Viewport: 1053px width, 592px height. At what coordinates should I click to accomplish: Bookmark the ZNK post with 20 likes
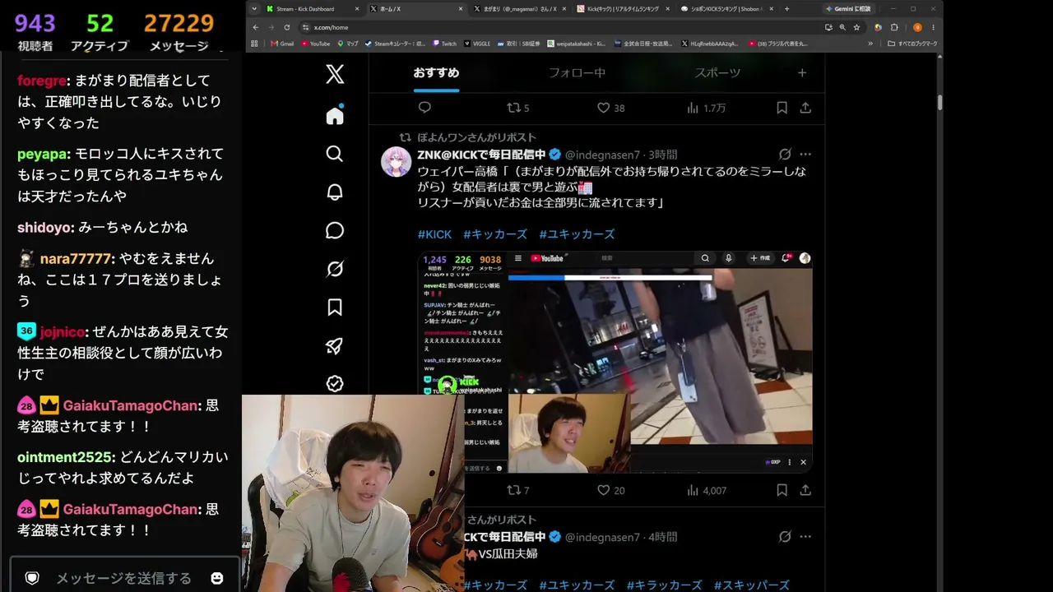click(x=782, y=490)
